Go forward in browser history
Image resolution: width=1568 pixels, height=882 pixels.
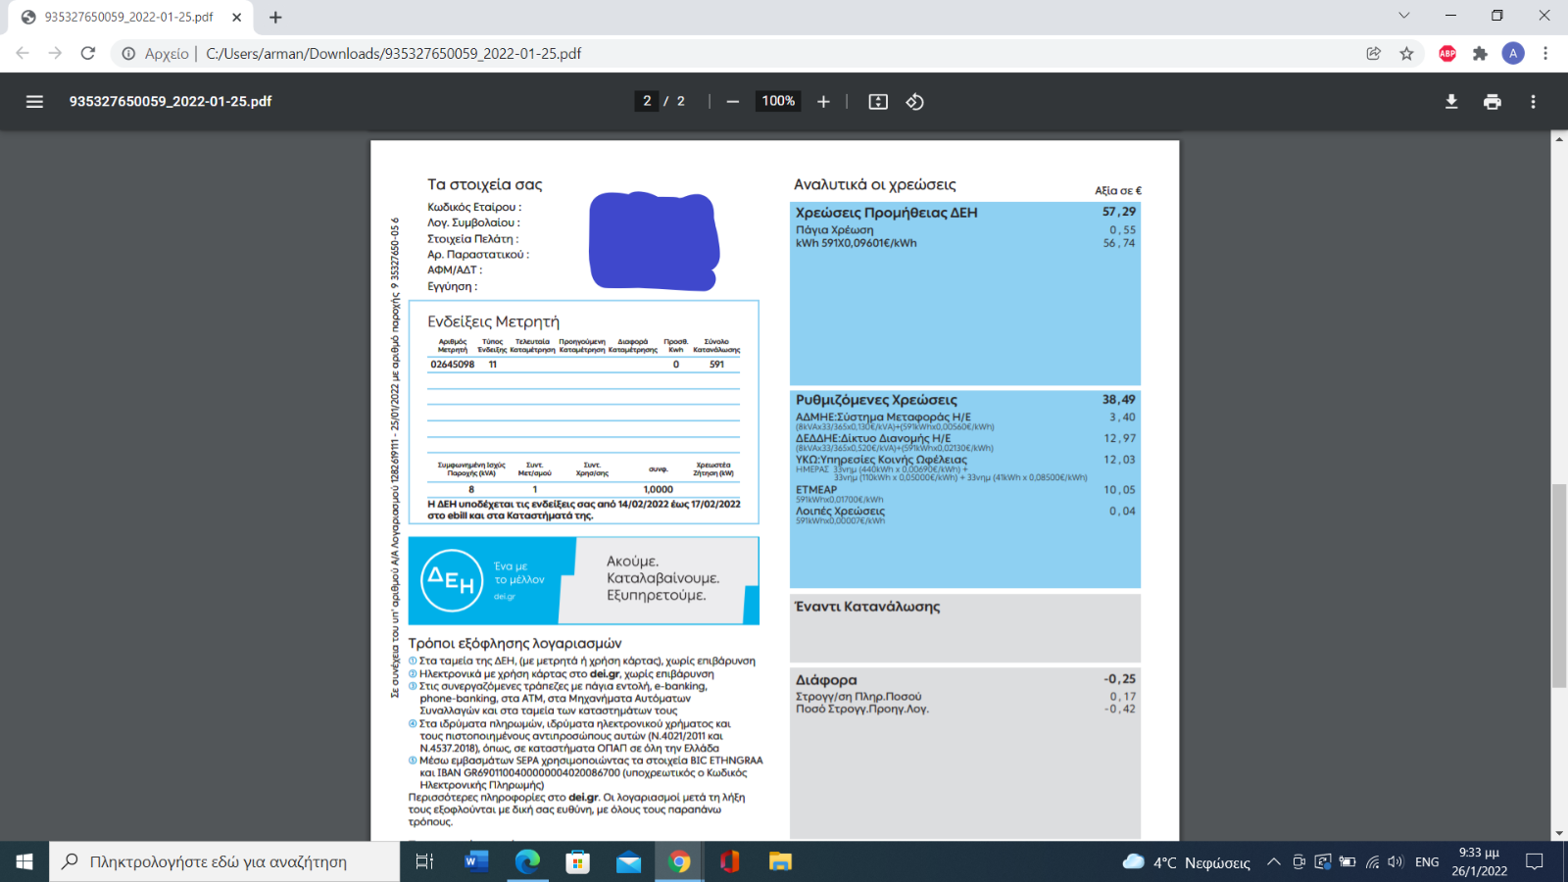pos(55,54)
